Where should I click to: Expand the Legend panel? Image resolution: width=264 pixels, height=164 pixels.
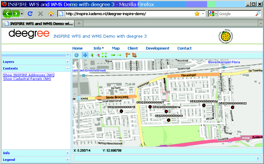click(x=68, y=160)
